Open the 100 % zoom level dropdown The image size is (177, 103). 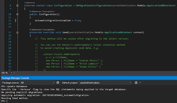pos(11,73)
